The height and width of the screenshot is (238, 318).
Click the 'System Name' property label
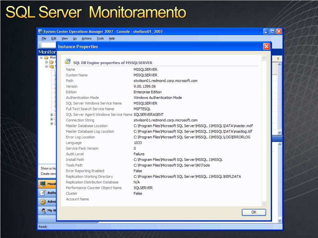[x=77, y=75]
